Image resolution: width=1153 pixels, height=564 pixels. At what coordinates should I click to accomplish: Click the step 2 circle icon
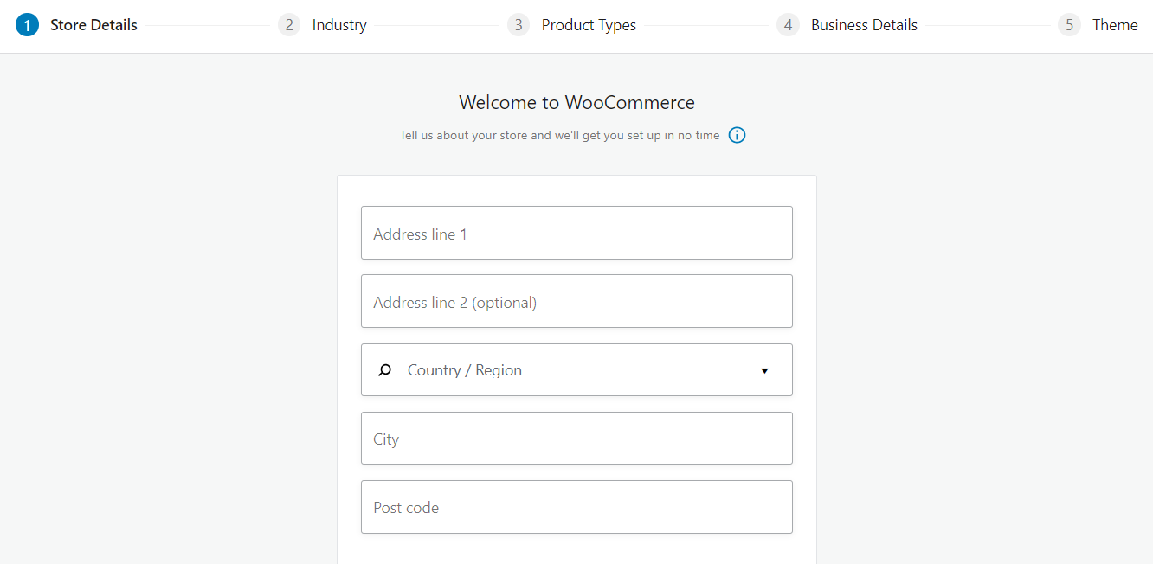[x=289, y=25]
